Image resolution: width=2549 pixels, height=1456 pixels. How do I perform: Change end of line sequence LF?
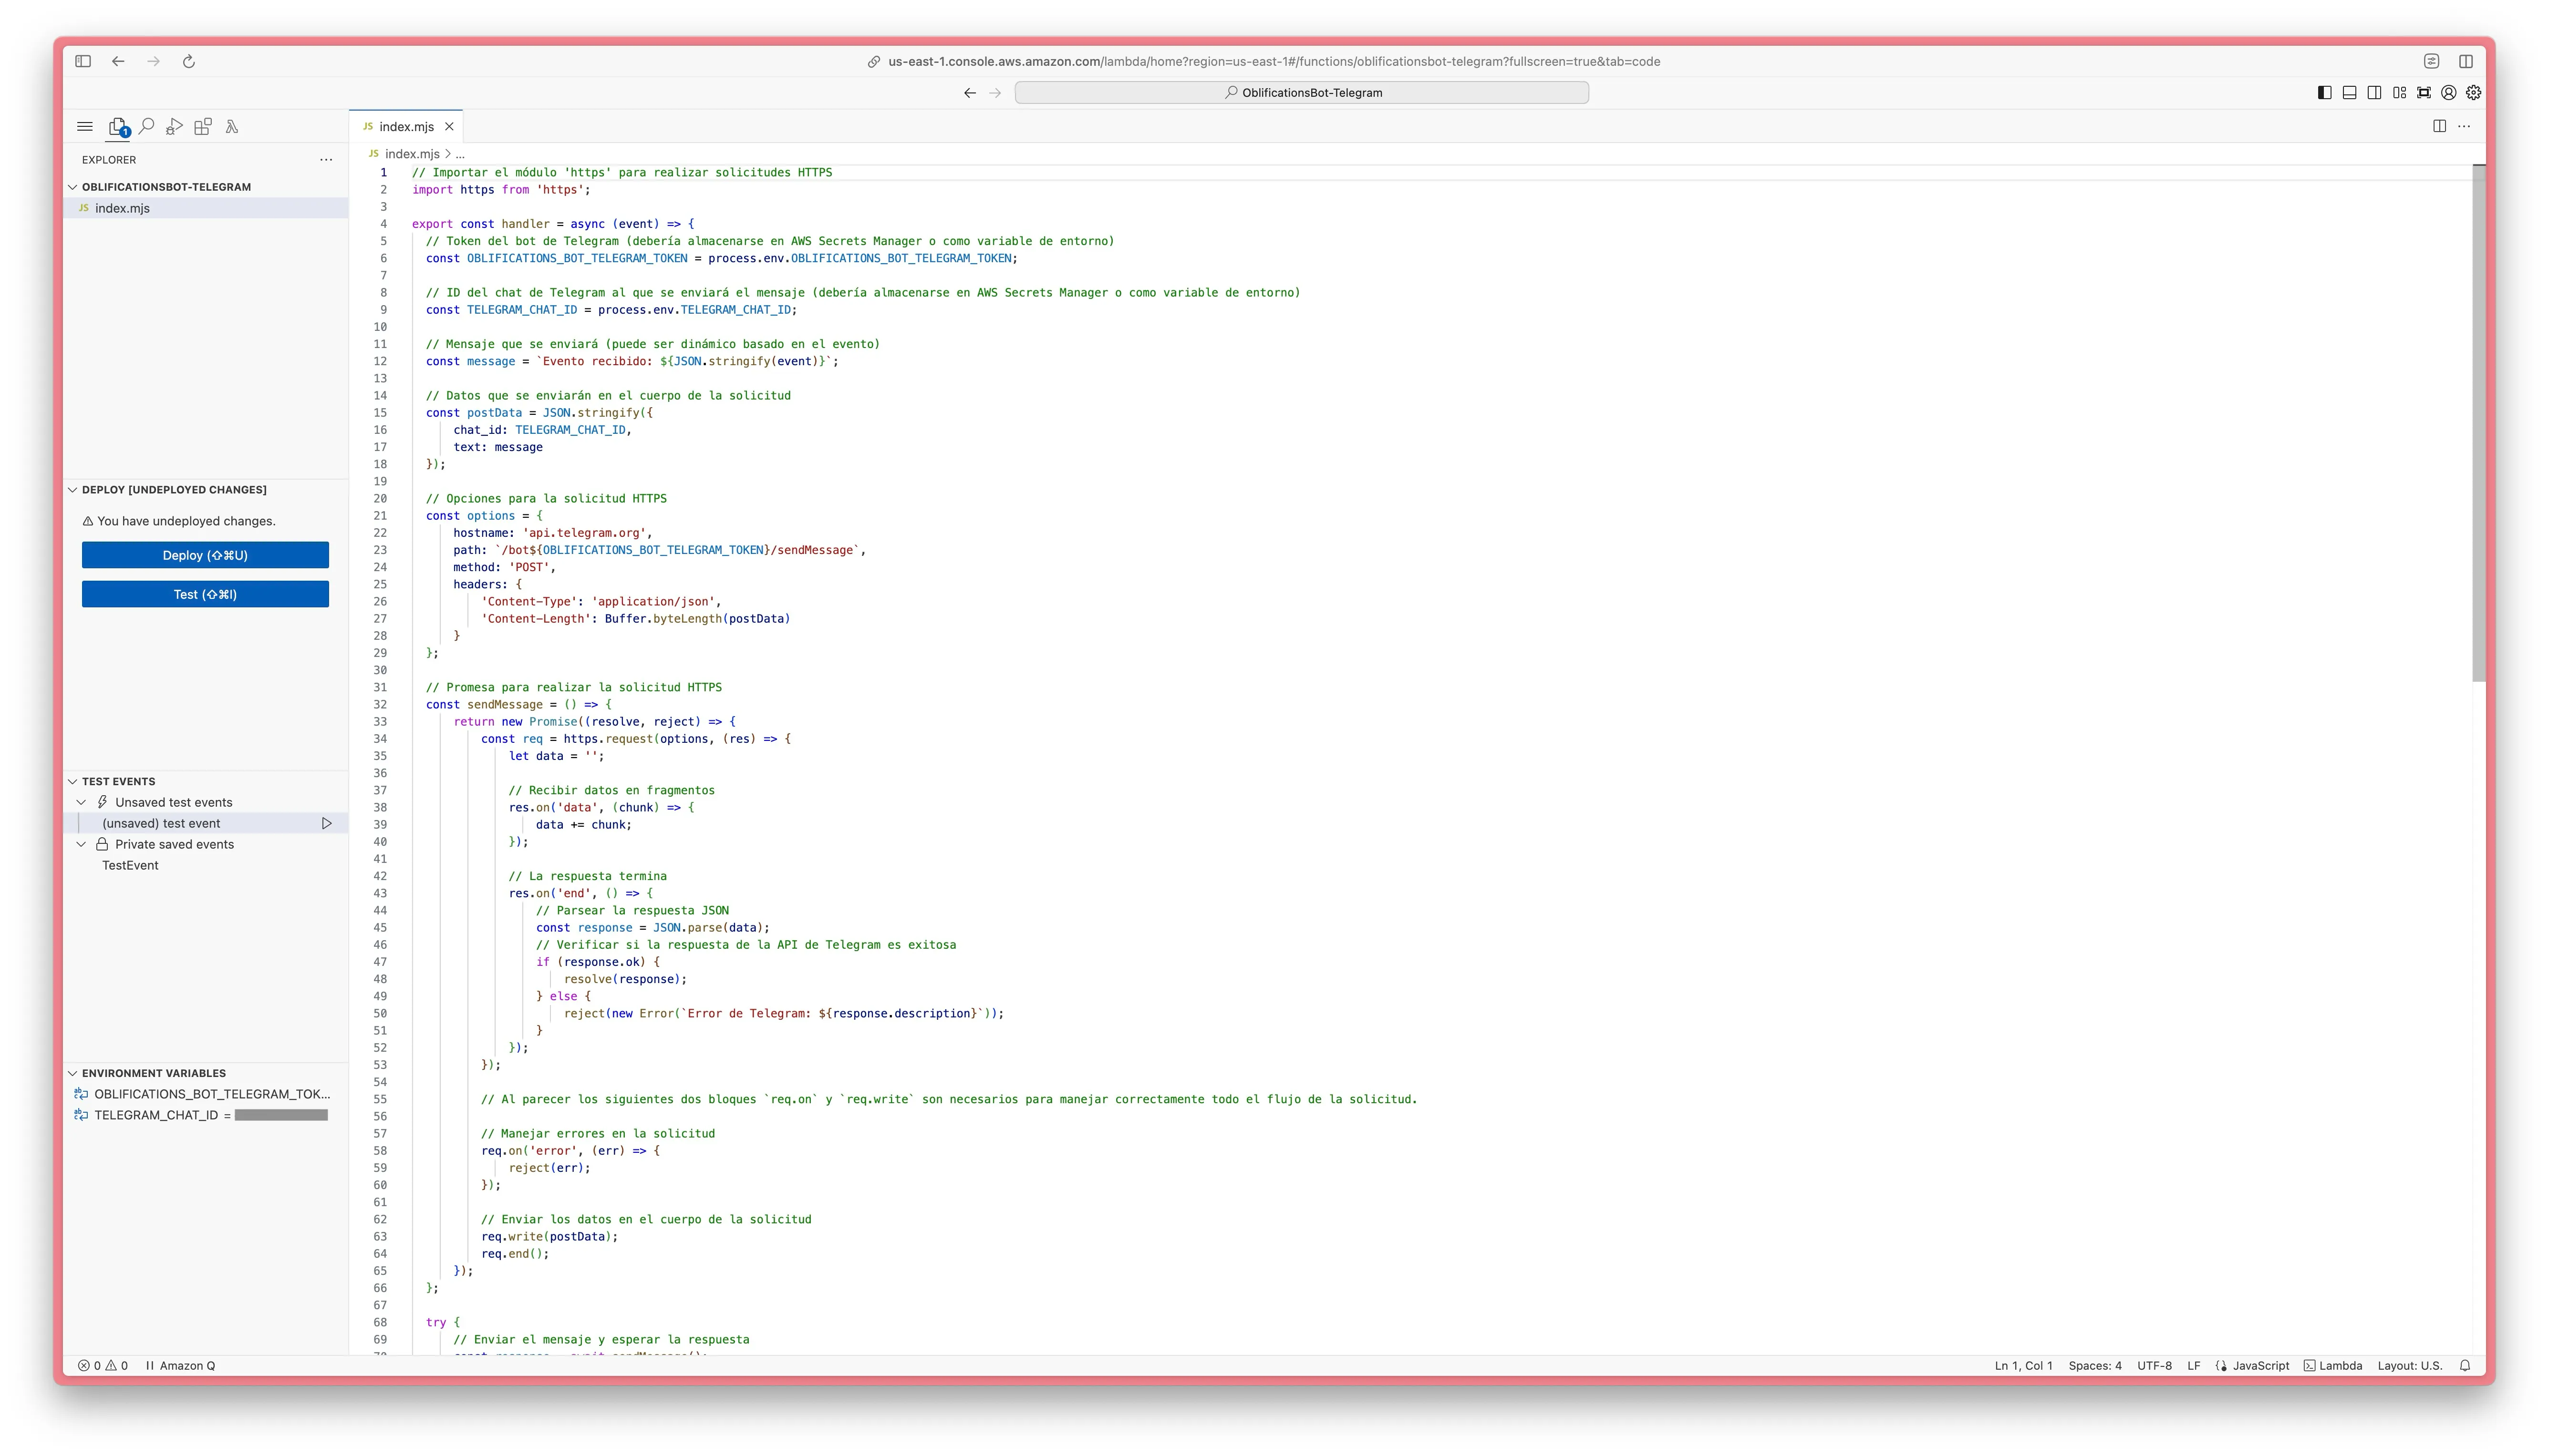point(2194,1366)
